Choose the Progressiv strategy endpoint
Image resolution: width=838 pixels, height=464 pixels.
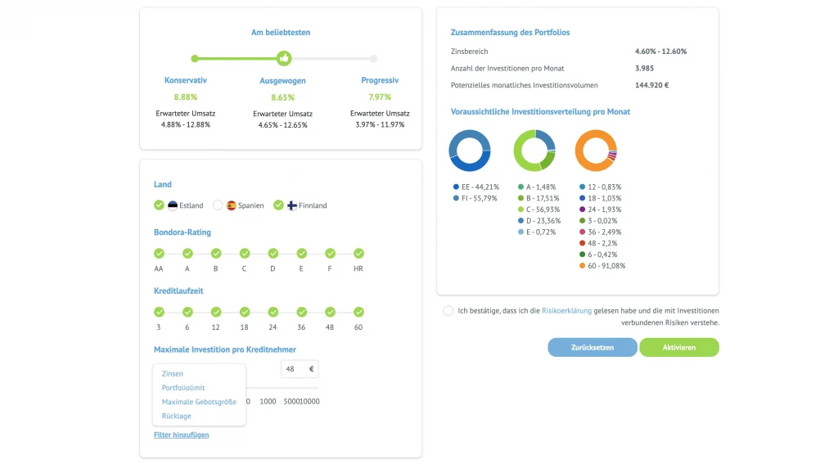(373, 58)
